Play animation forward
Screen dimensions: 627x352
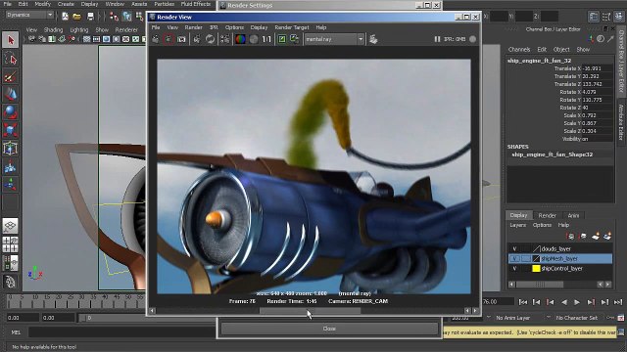click(x=577, y=302)
